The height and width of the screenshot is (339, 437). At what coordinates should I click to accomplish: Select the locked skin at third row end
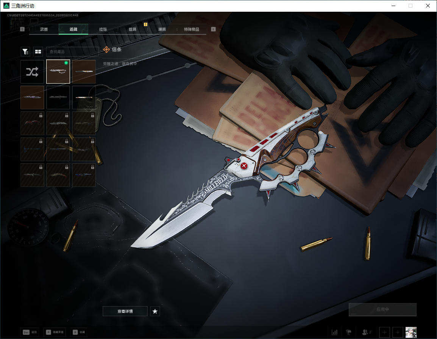click(x=84, y=123)
